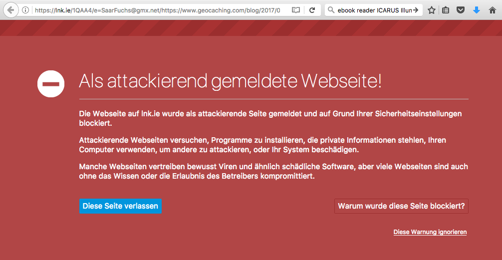Open site information via the info icon
Viewport: 502px width, 260px height.
25,10
